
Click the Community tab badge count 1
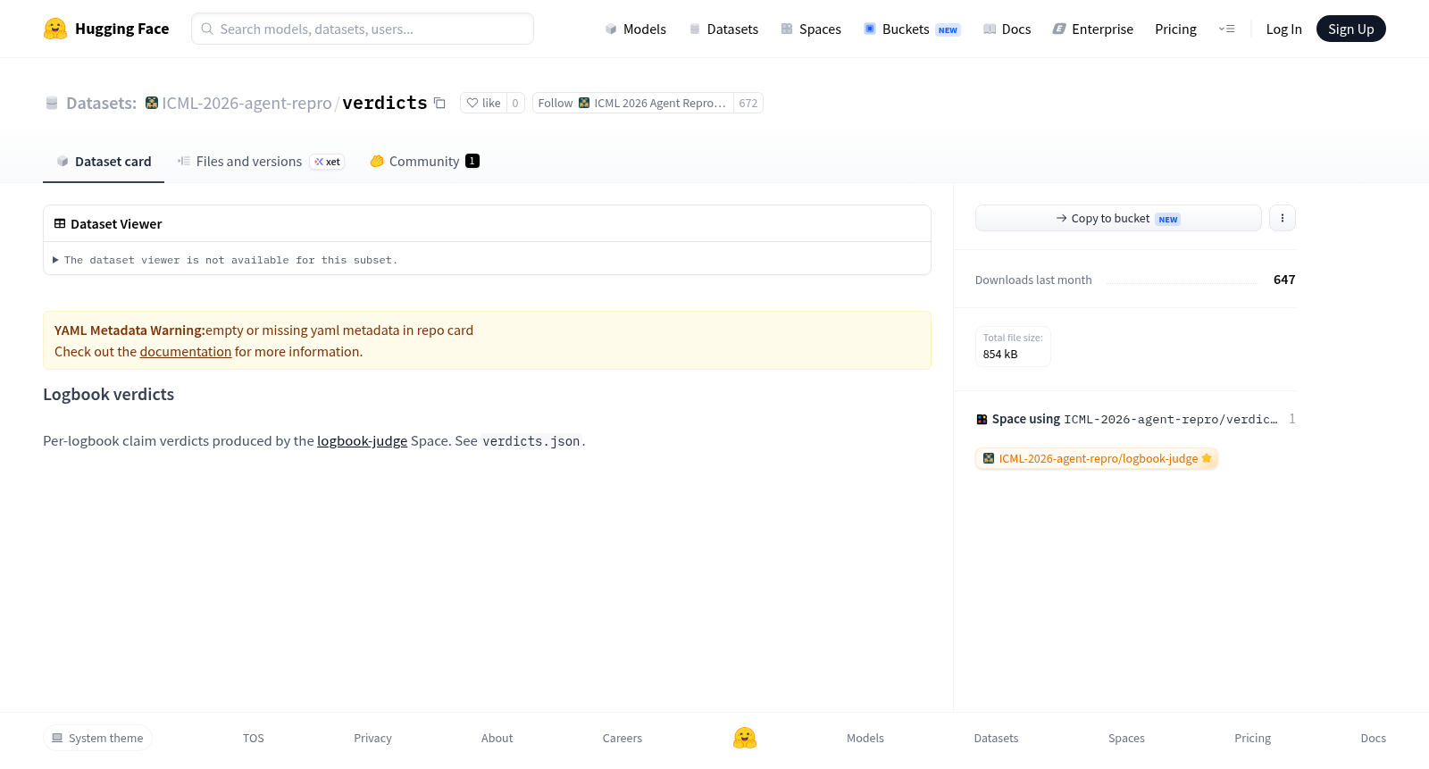(472, 161)
